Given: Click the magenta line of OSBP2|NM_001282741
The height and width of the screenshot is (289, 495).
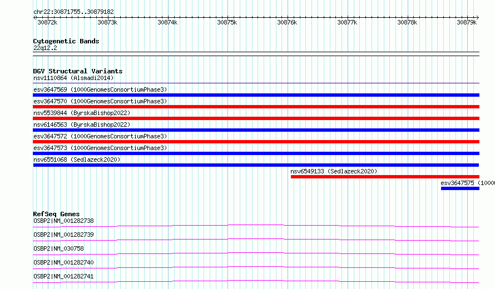Looking at the screenshot, I should click(x=256, y=281).
